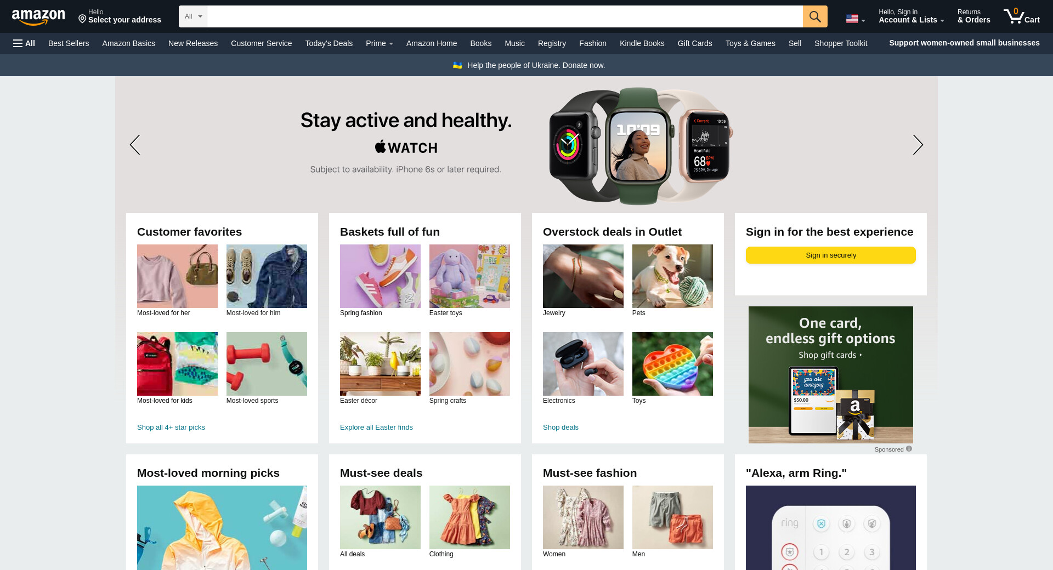The image size is (1053, 570).
Task: Open Gift Cards in navigation bar
Action: (x=695, y=43)
